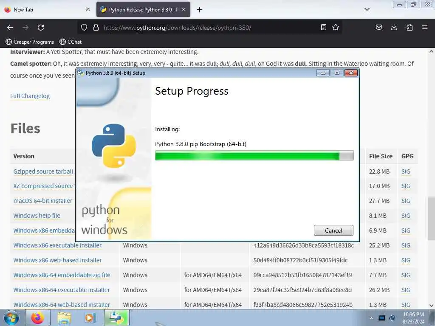Screen dimensions: 435x326
Task: Download Windows x86-64 executable installer
Action: 62,289
